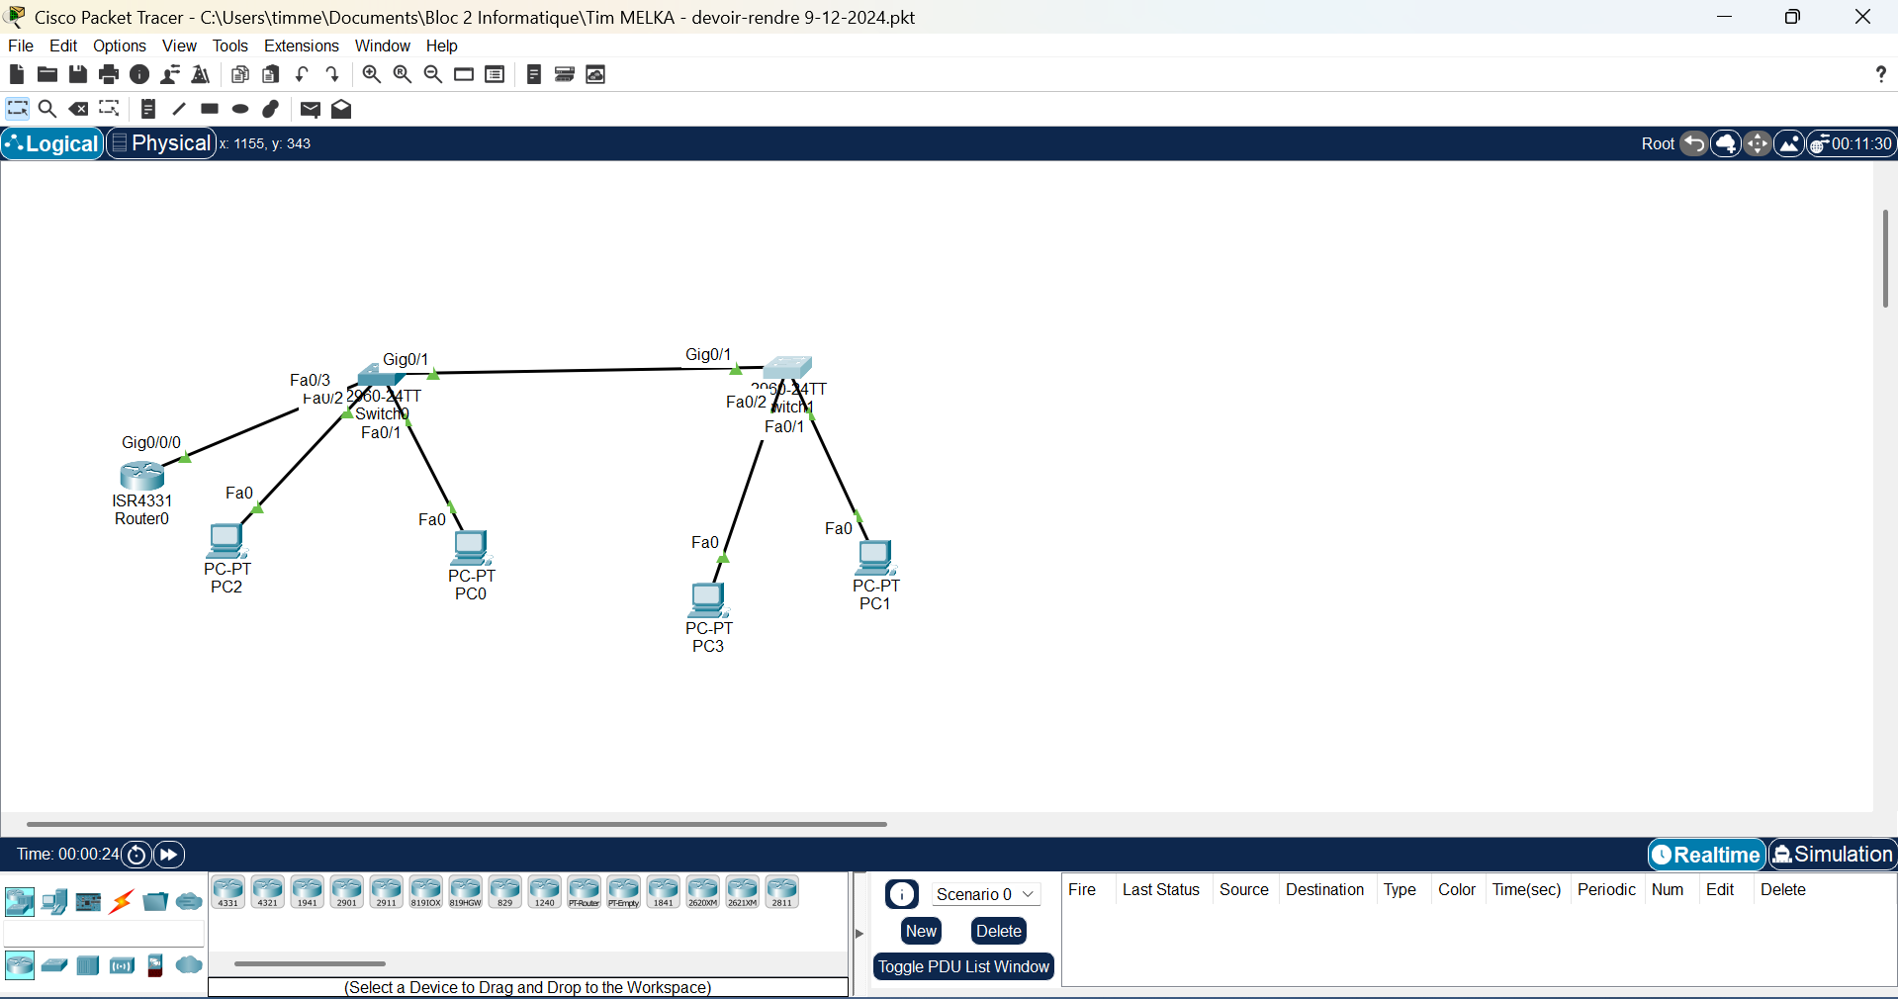The height and width of the screenshot is (999, 1898).
Task: Switch to Physical workspace view
Action: point(161,143)
